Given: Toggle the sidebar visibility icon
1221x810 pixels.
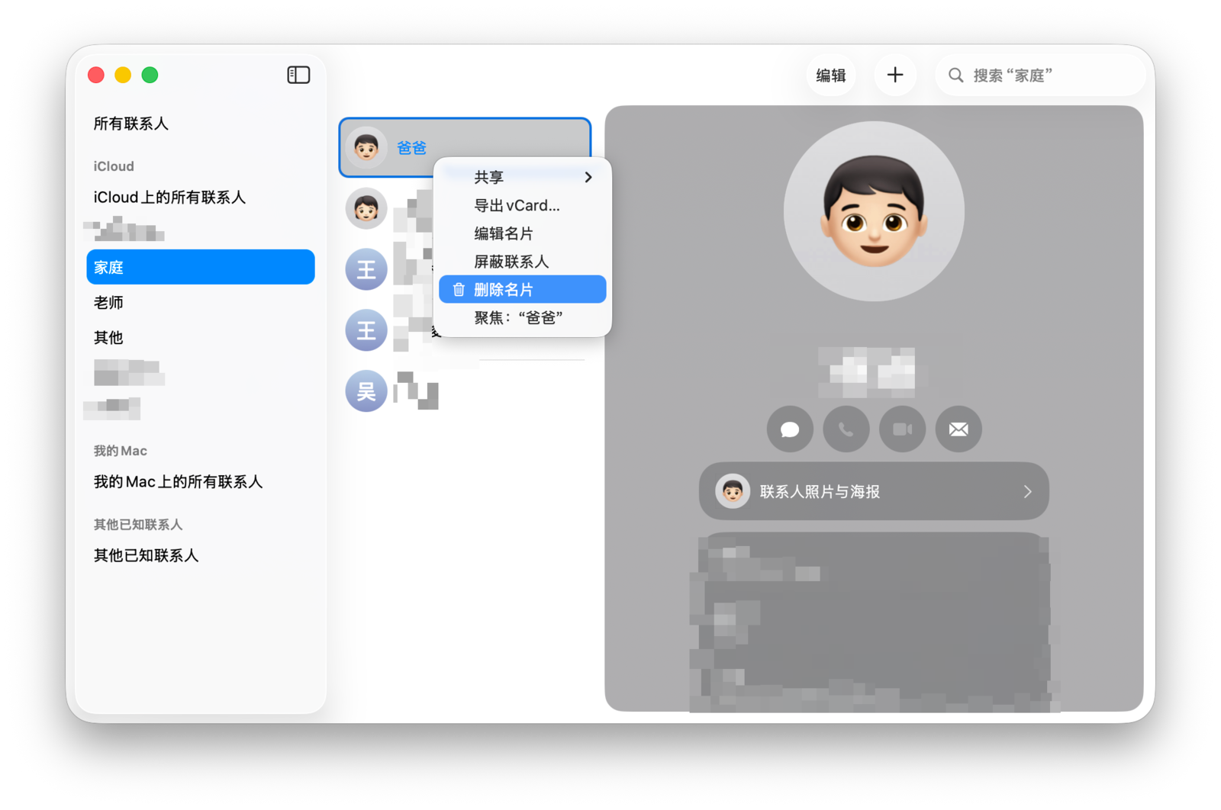Looking at the screenshot, I should pyautogui.click(x=298, y=75).
